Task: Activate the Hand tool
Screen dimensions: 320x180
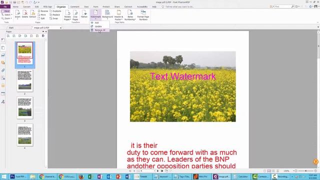Action: [5, 11]
